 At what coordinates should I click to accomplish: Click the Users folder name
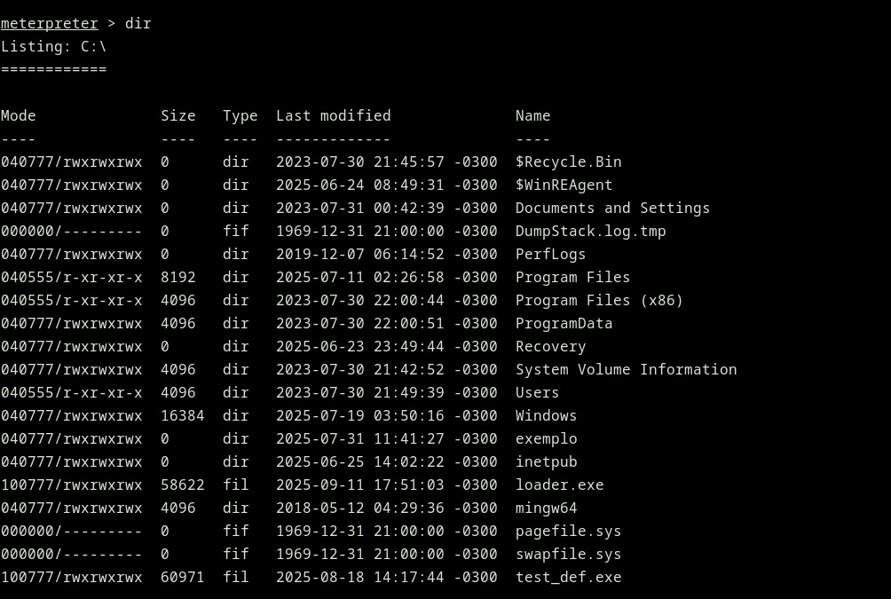pyautogui.click(x=537, y=392)
